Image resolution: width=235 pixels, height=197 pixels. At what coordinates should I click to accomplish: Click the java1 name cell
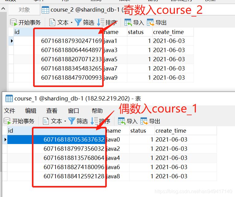(115, 41)
